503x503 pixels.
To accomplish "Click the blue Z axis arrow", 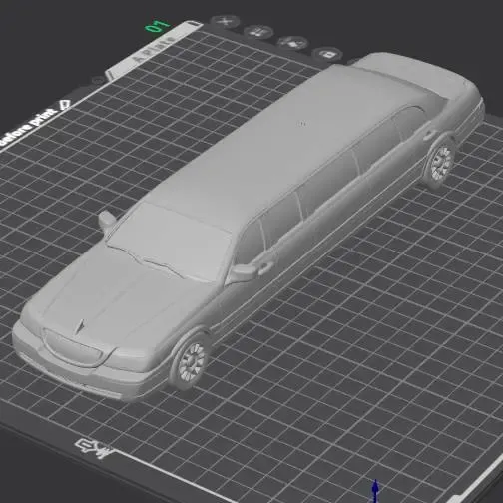I will coord(375,490).
